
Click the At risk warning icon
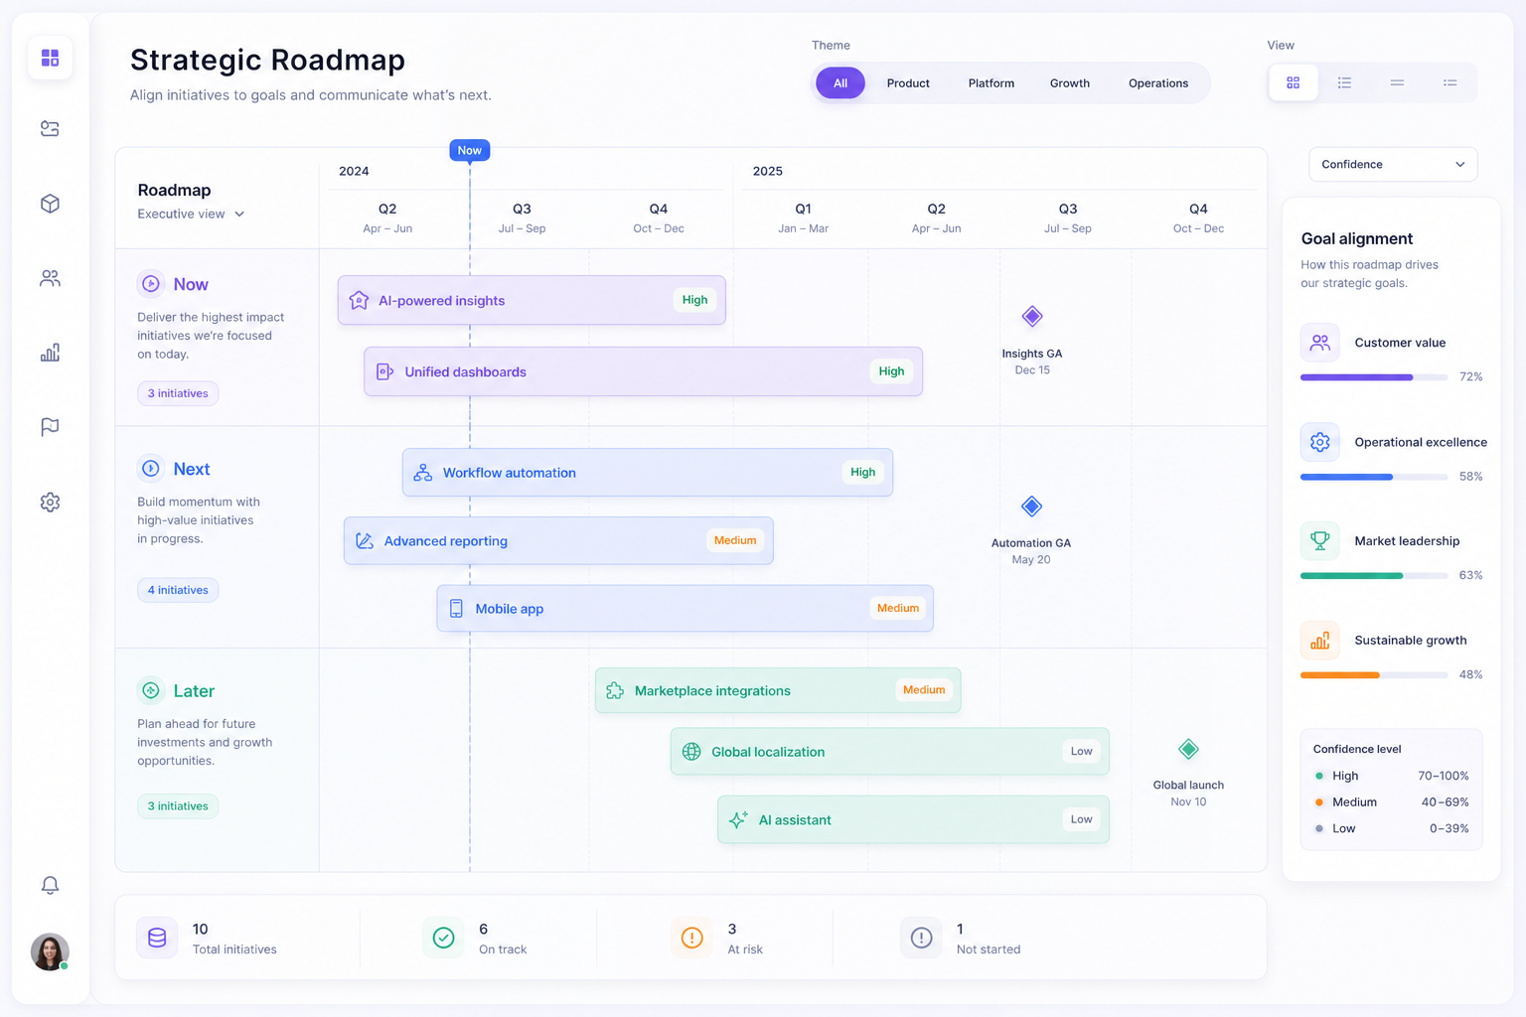pyautogui.click(x=691, y=938)
